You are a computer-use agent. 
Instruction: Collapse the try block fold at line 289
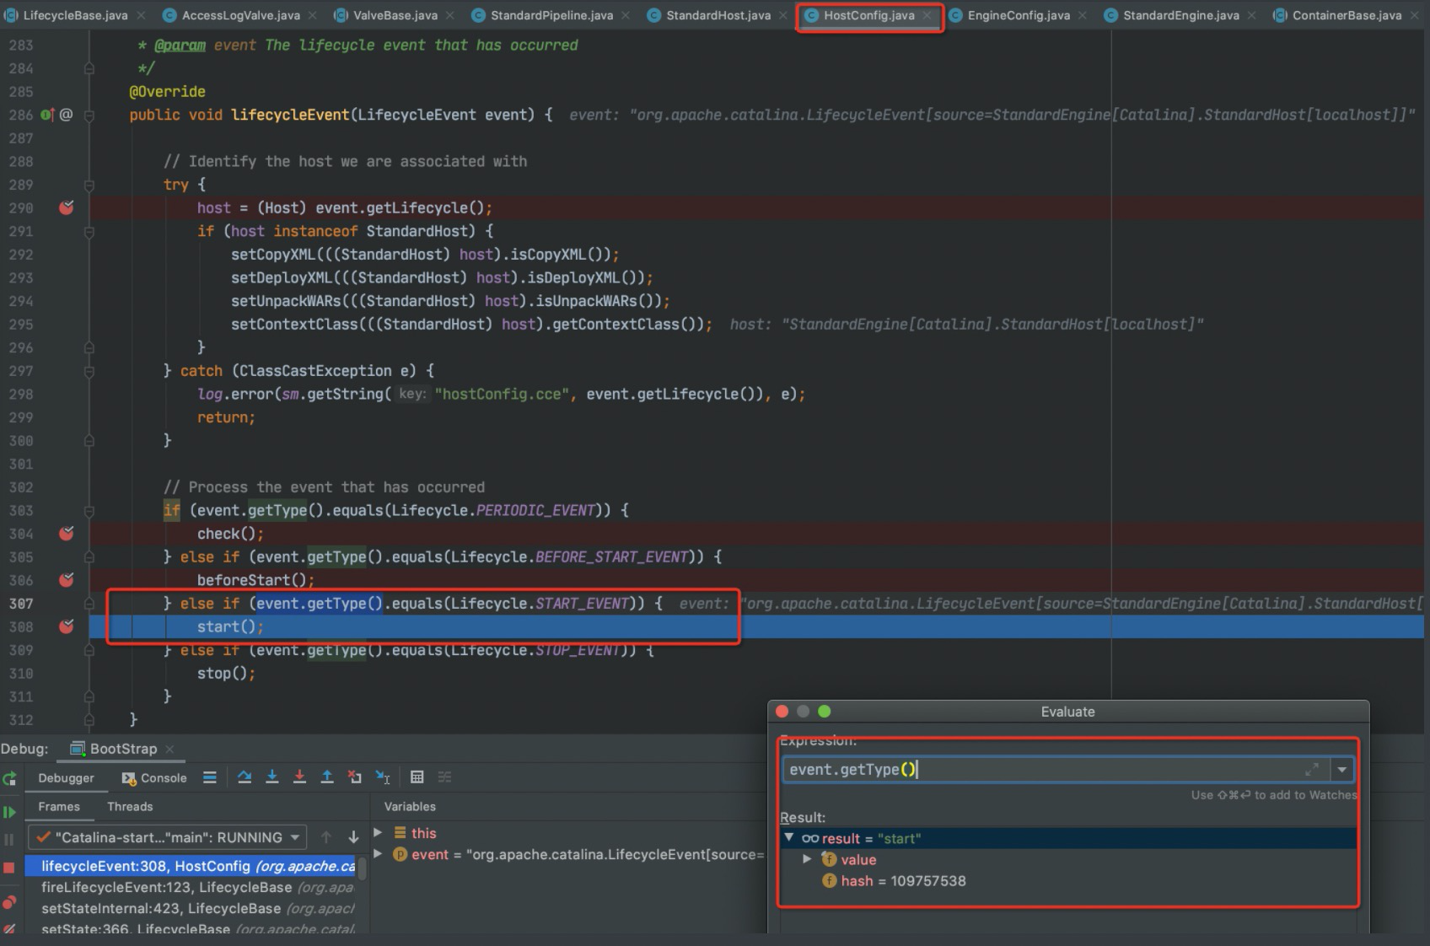89,185
